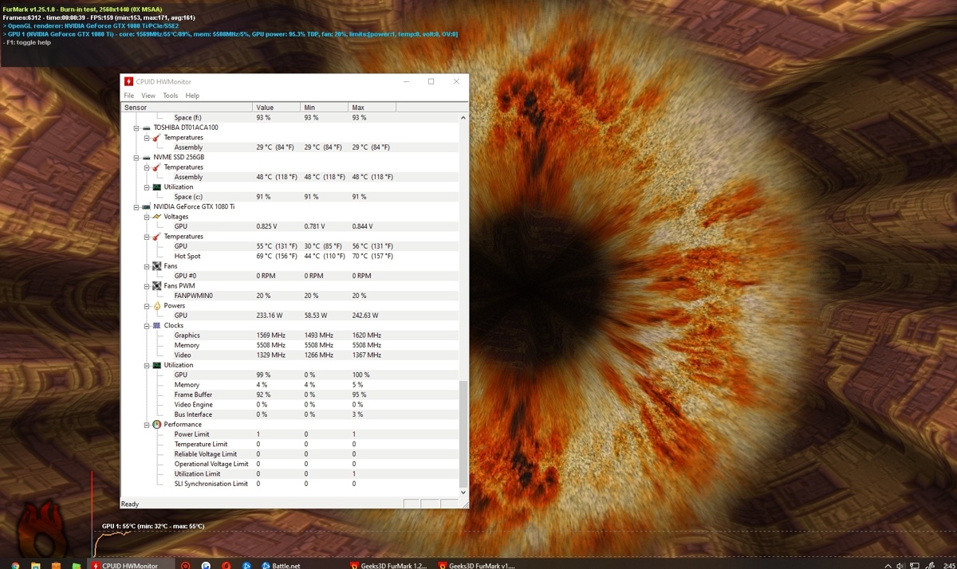This screenshot has width=957, height=569.
Task: Click the Max column header
Action: coord(372,108)
